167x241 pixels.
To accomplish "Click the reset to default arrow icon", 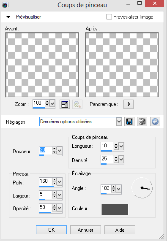I will click(x=155, y=122).
